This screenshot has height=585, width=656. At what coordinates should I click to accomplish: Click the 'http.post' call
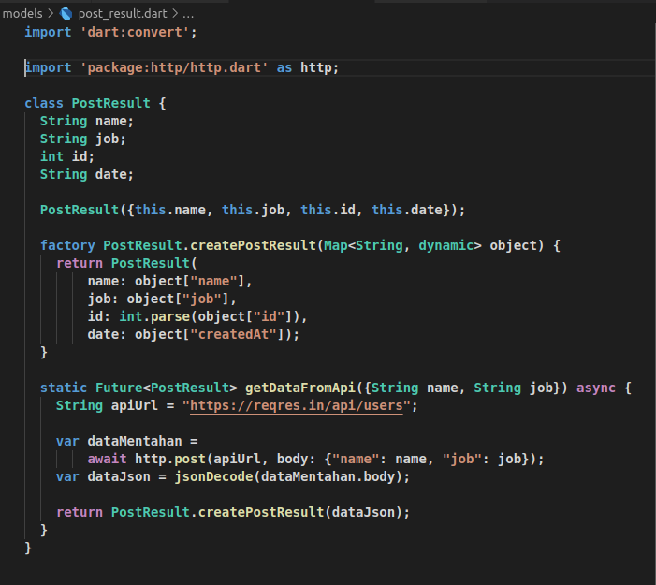[170, 459]
